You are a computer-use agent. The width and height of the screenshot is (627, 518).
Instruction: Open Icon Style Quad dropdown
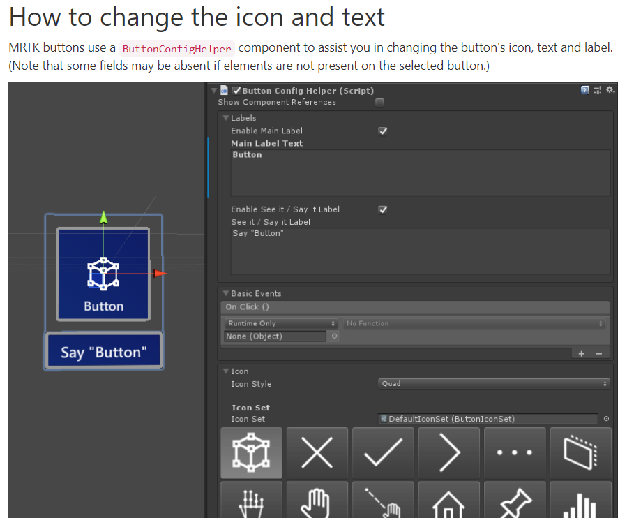pyautogui.click(x=494, y=383)
